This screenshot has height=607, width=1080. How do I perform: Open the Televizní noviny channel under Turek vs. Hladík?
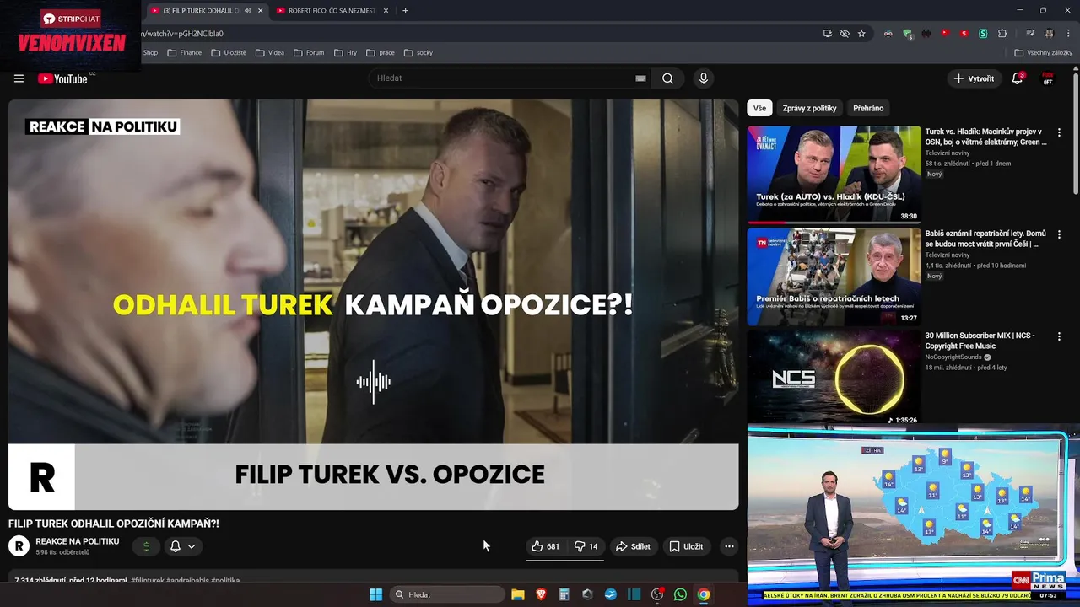pos(948,153)
